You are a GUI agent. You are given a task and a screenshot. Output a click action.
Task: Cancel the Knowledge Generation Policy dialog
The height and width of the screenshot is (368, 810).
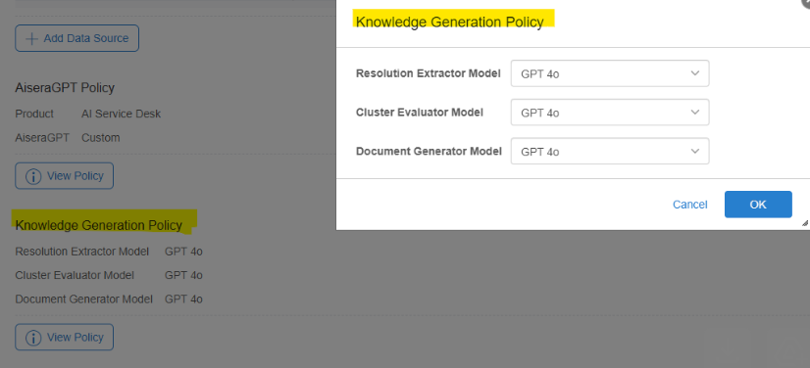coord(689,205)
